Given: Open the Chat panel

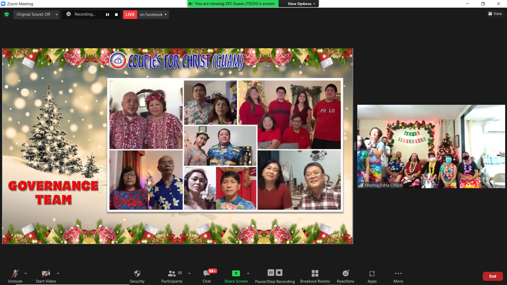Looking at the screenshot, I should pos(206,276).
